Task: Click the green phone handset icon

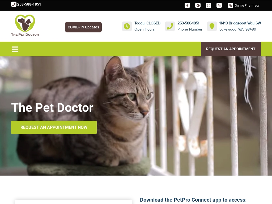Action: tap(170, 26)
